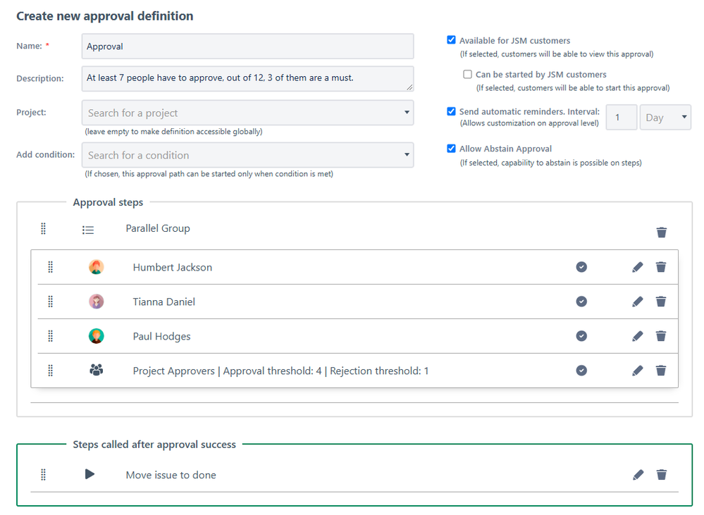This screenshot has width=704, height=515.
Task: Remove the Tianna Daniel approver
Action: pos(661,302)
